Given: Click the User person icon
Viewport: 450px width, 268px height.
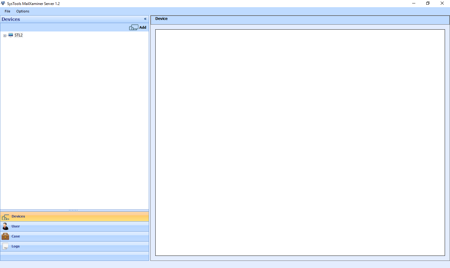Looking at the screenshot, I should 5,227.
